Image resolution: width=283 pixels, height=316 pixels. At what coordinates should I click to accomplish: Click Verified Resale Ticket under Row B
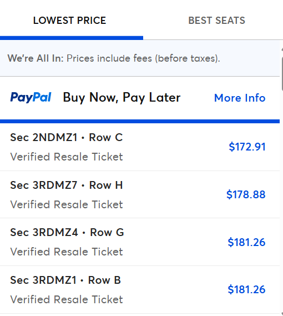[x=67, y=299]
